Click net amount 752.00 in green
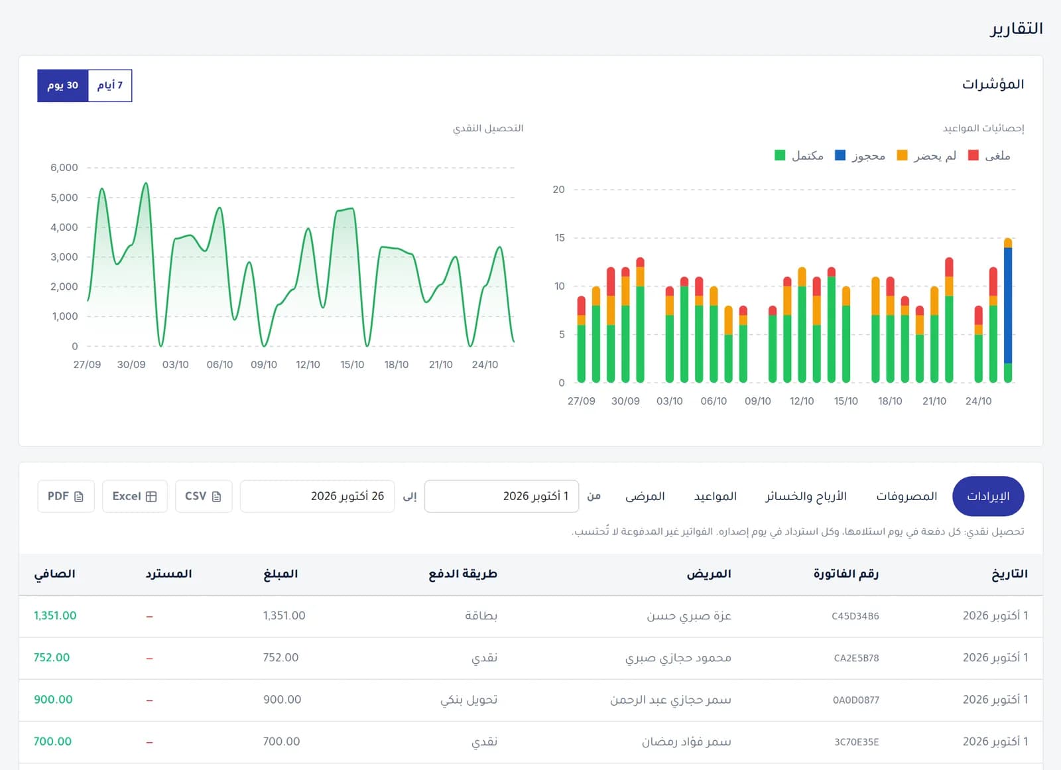The height and width of the screenshot is (770, 1061). coord(52,657)
